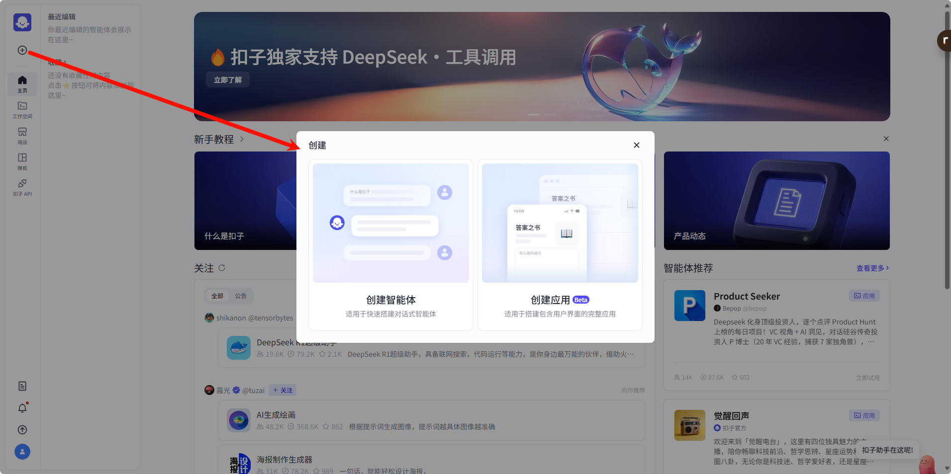Refresh the 关注 feed icon
This screenshot has width=951, height=474.
tap(222, 268)
